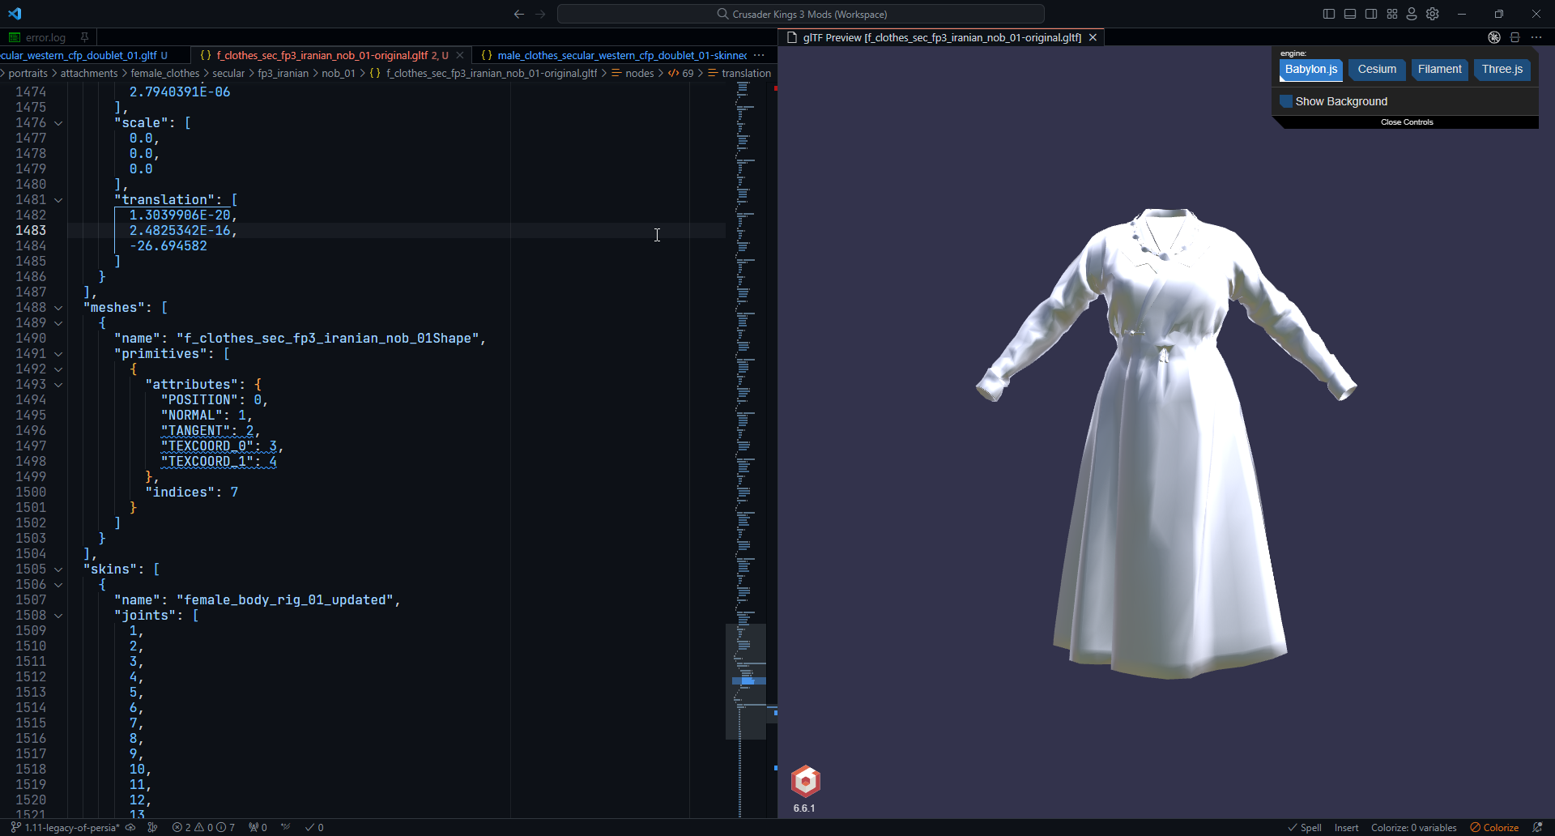Image resolution: width=1555 pixels, height=836 pixels.
Task: Close the glTF Preview tab
Action: (x=1093, y=37)
